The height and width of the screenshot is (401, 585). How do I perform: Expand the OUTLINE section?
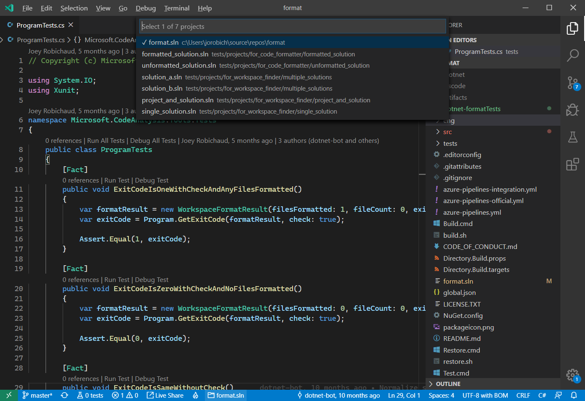(448, 383)
